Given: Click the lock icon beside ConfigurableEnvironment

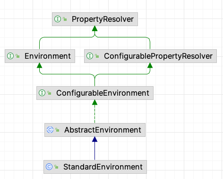Looking at the screenshot, I should 49,93.
